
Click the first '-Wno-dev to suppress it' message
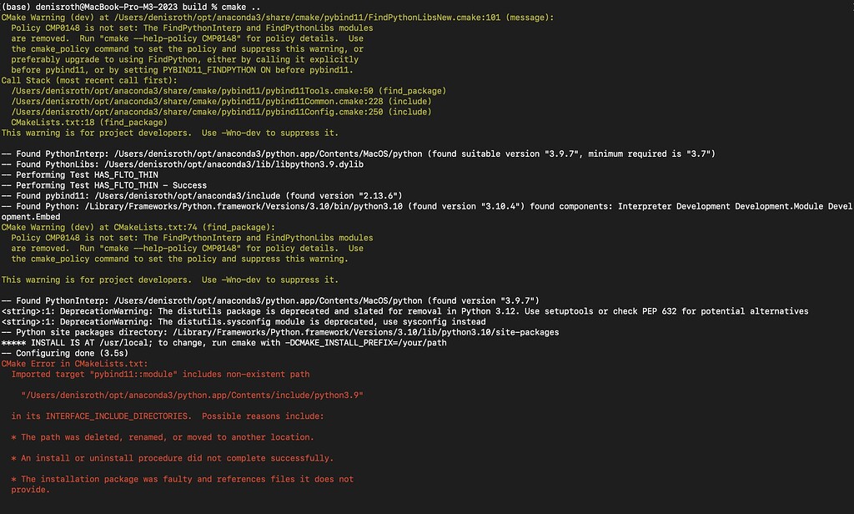[x=270, y=133]
